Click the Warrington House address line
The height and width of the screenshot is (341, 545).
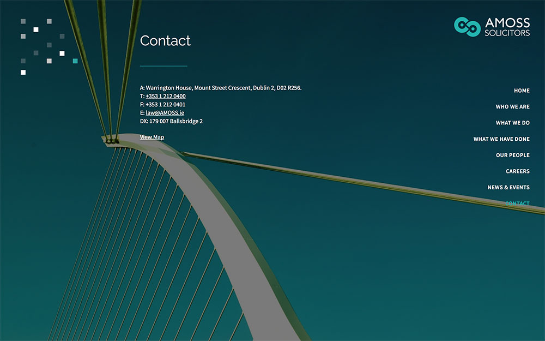tap(220, 87)
